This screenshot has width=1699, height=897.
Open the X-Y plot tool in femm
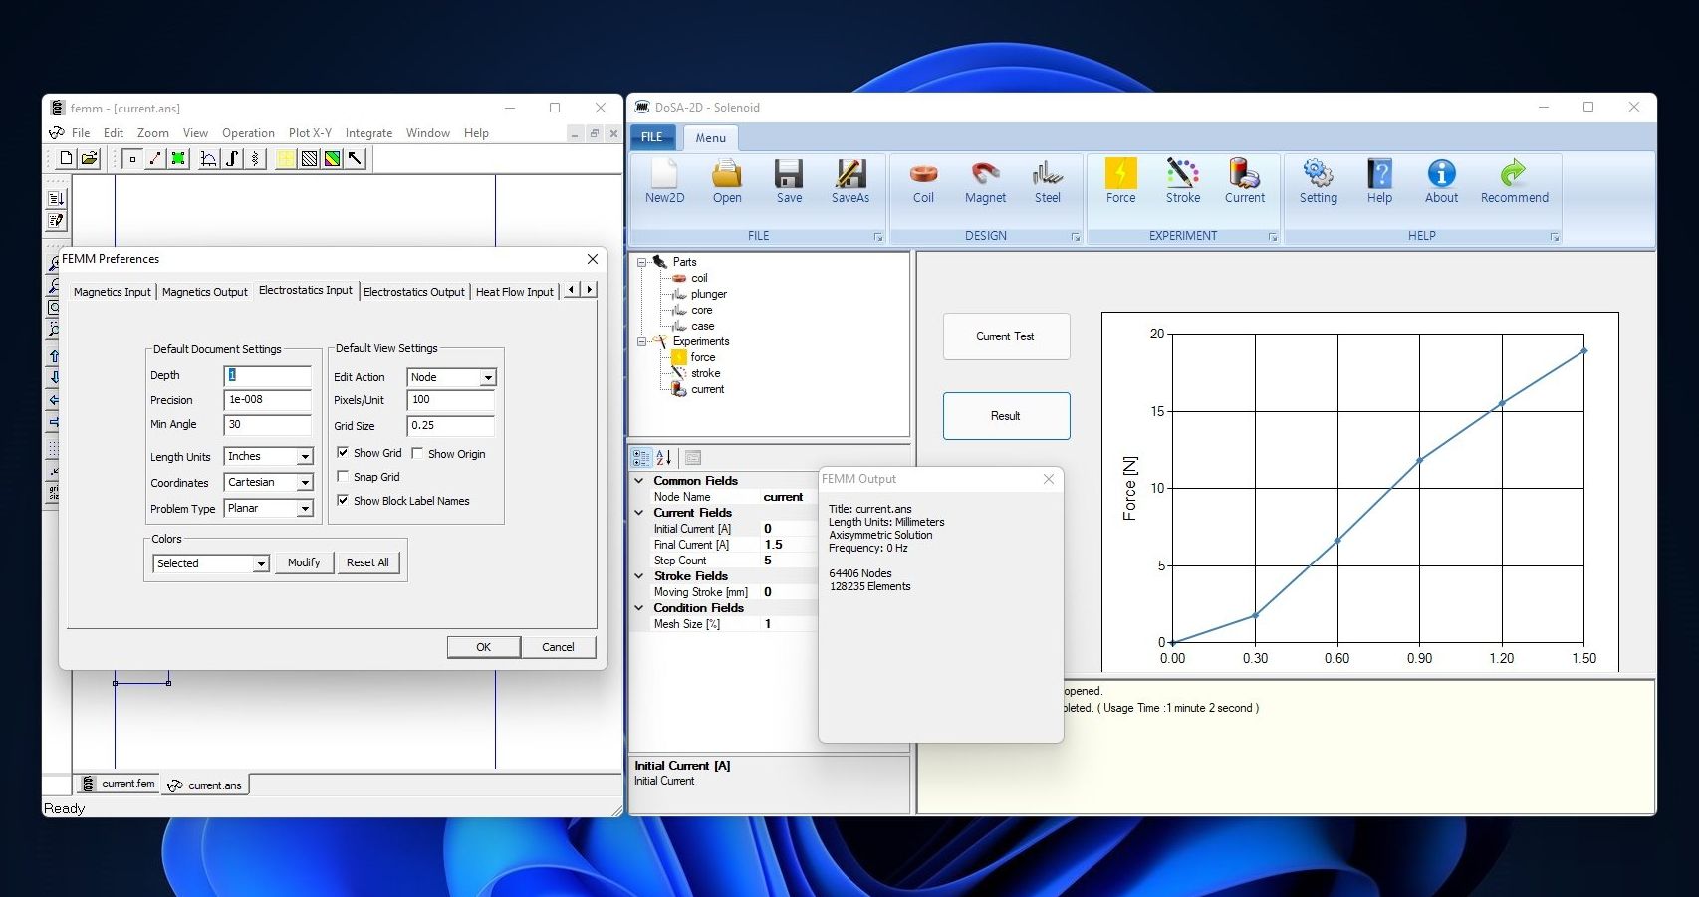(x=209, y=158)
